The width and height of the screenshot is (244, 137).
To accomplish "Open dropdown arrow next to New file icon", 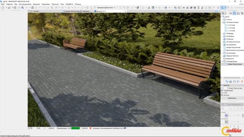I will tap(6, 8).
